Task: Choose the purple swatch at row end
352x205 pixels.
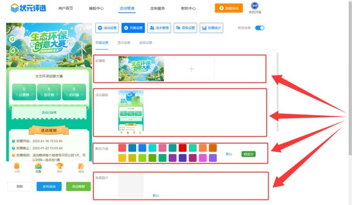Action: click(213, 158)
